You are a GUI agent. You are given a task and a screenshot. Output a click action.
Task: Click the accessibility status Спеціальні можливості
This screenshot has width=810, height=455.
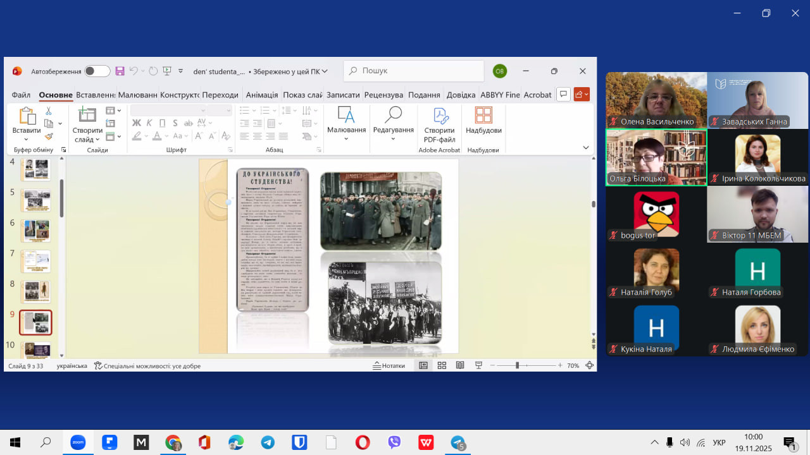147,366
